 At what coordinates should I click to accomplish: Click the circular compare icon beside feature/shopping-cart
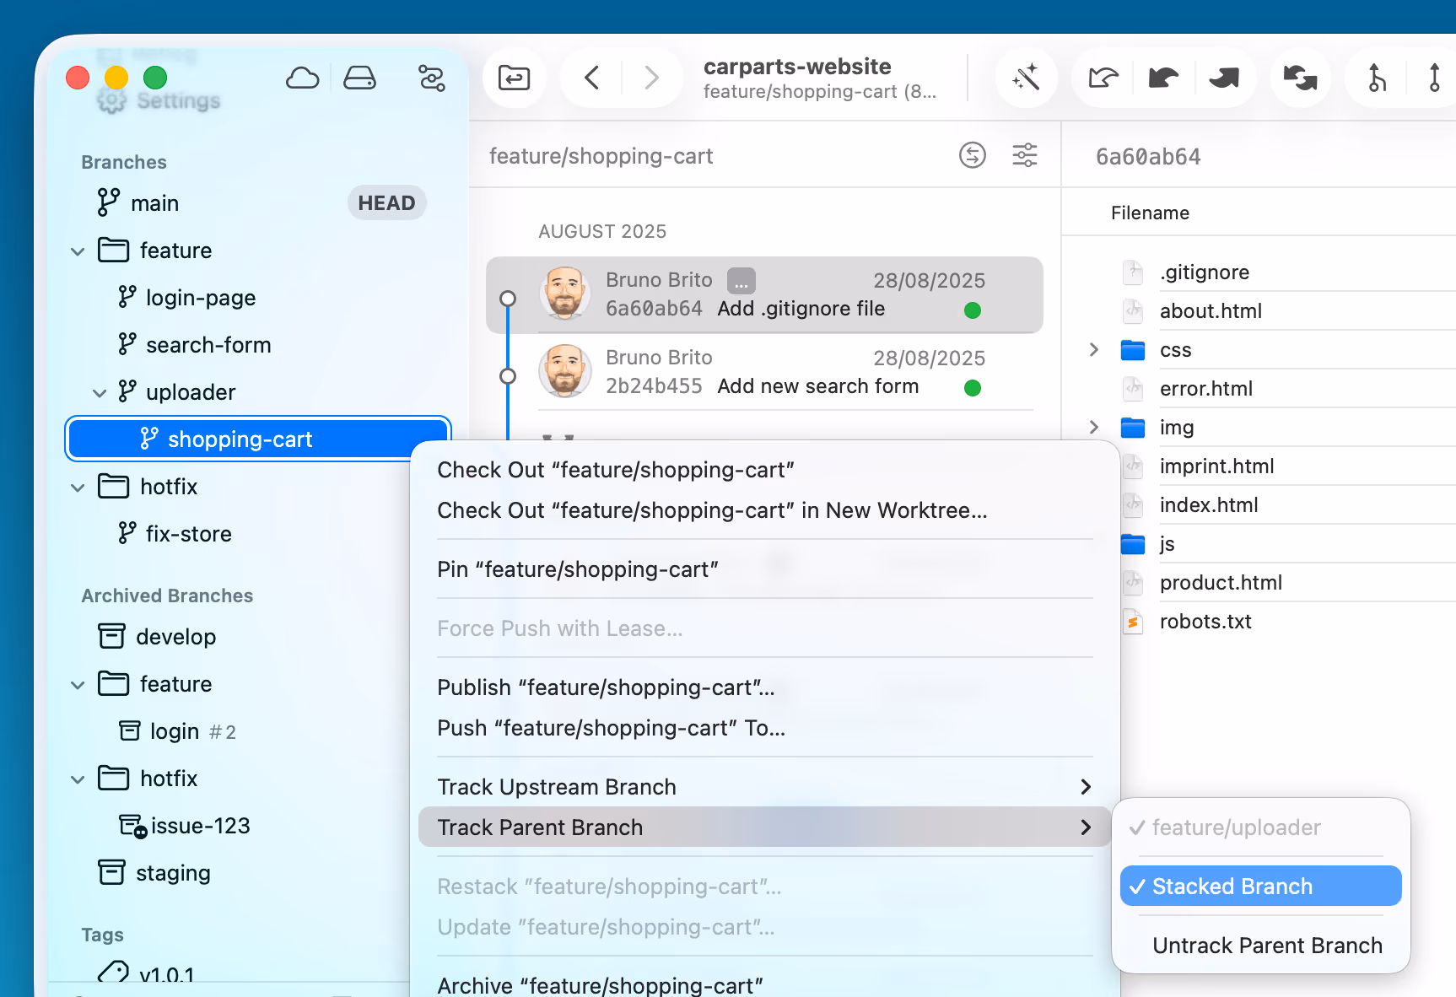click(x=973, y=155)
